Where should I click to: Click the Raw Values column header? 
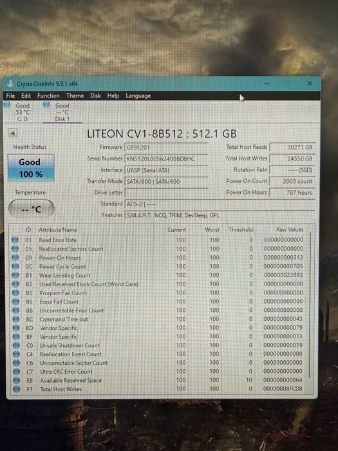point(290,229)
